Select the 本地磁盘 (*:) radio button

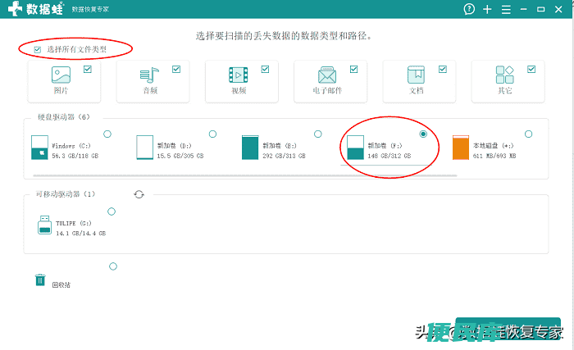click(528, 134)
